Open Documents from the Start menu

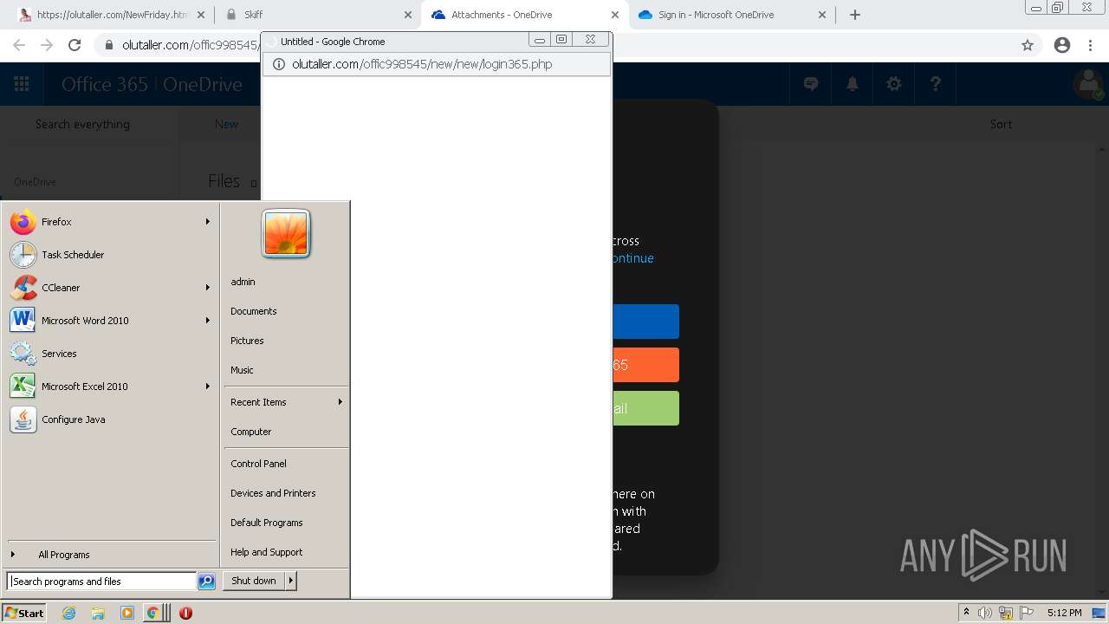[x=253, y=311]
